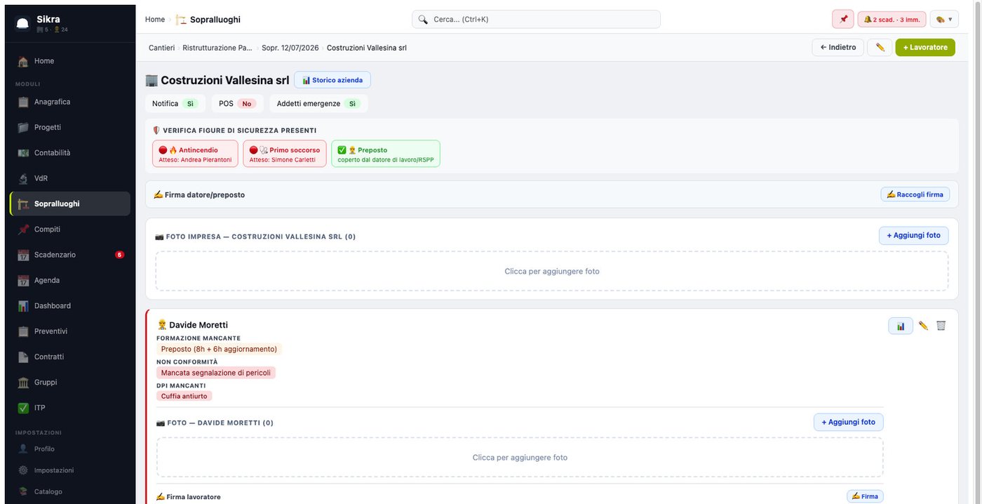This screenshot has width=982, height=504.
Task: Go back with the Indietro button
Action: [838, 47]
